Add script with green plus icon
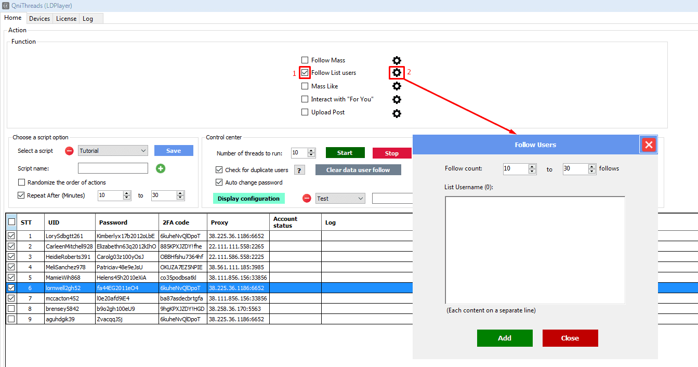The width and height of the screenshot is (698, 367). [x=161, y=168]
